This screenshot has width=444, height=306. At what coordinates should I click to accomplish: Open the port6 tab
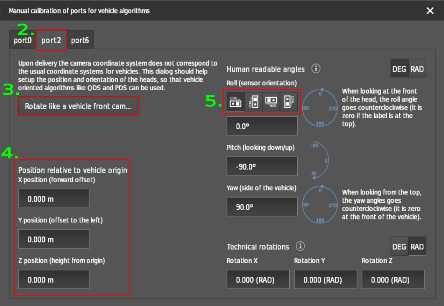pyautogui.click(x=80, y=41)
